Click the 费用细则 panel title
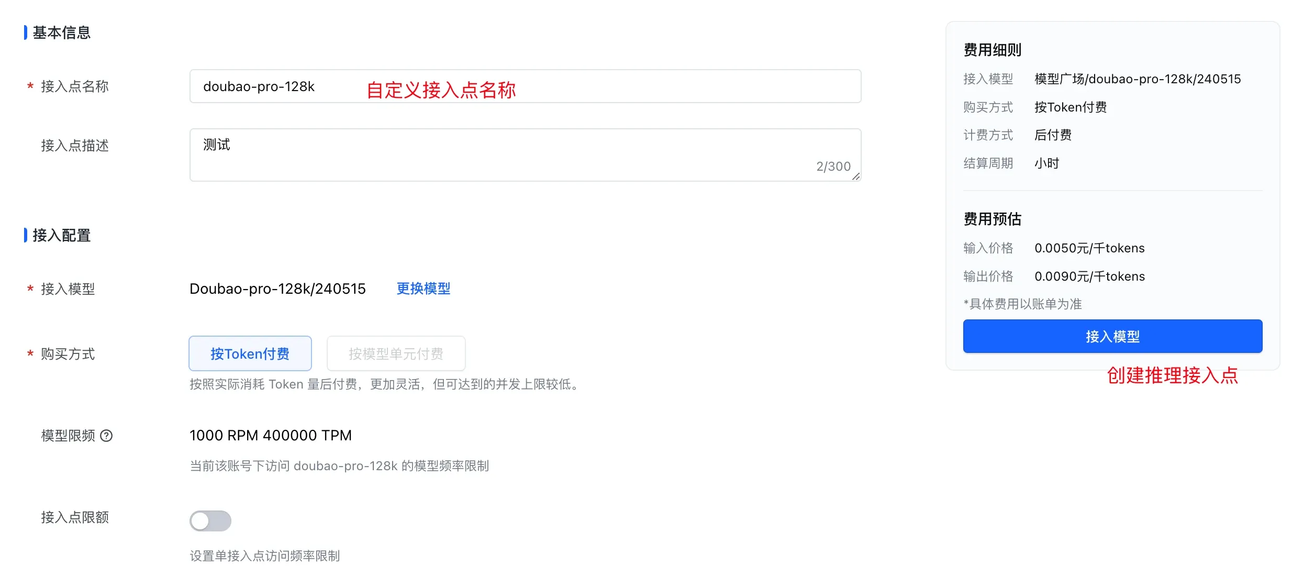 994,50
